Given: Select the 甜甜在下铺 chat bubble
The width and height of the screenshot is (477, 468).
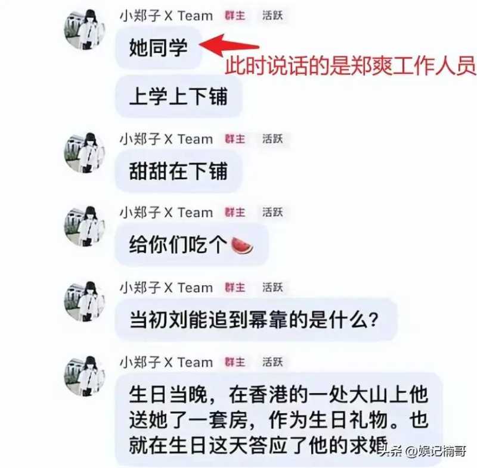Looking at the screenshot, I should (178, 171).
